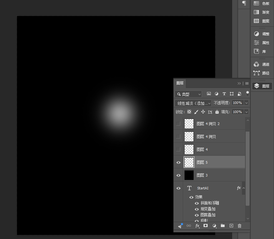Open the Layers panel options menu
The height and width of the screenshot is (239, 274).
(247, 84)
